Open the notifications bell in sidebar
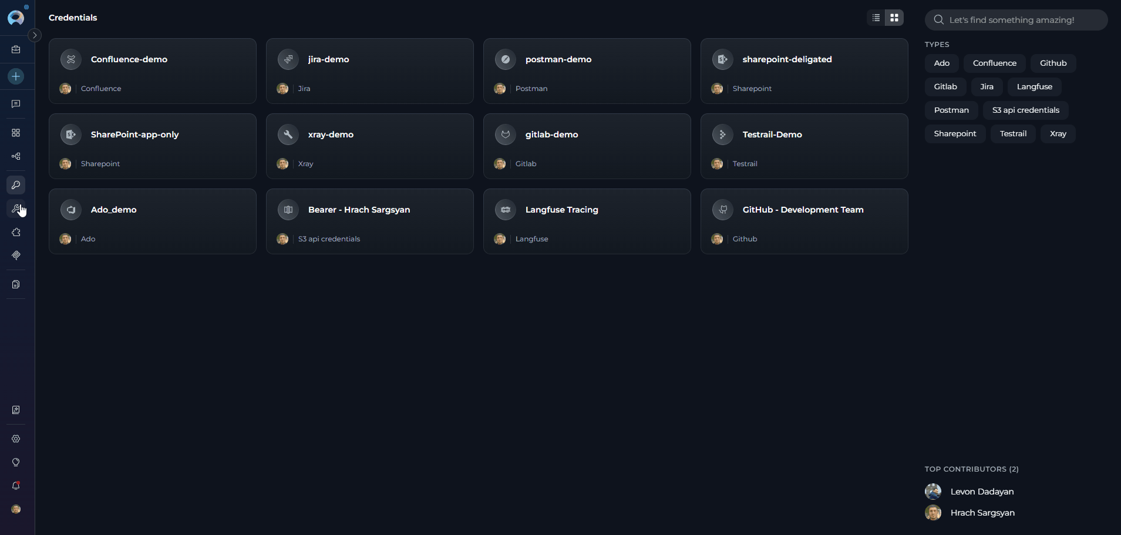This screenshot has width=1121, height=535. coord(16,486)
